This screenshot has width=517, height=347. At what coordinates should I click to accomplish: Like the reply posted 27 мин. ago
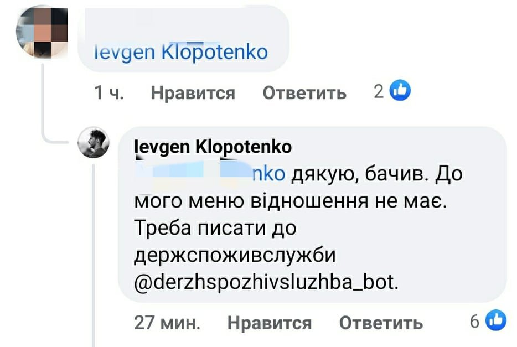coord(269,322)
